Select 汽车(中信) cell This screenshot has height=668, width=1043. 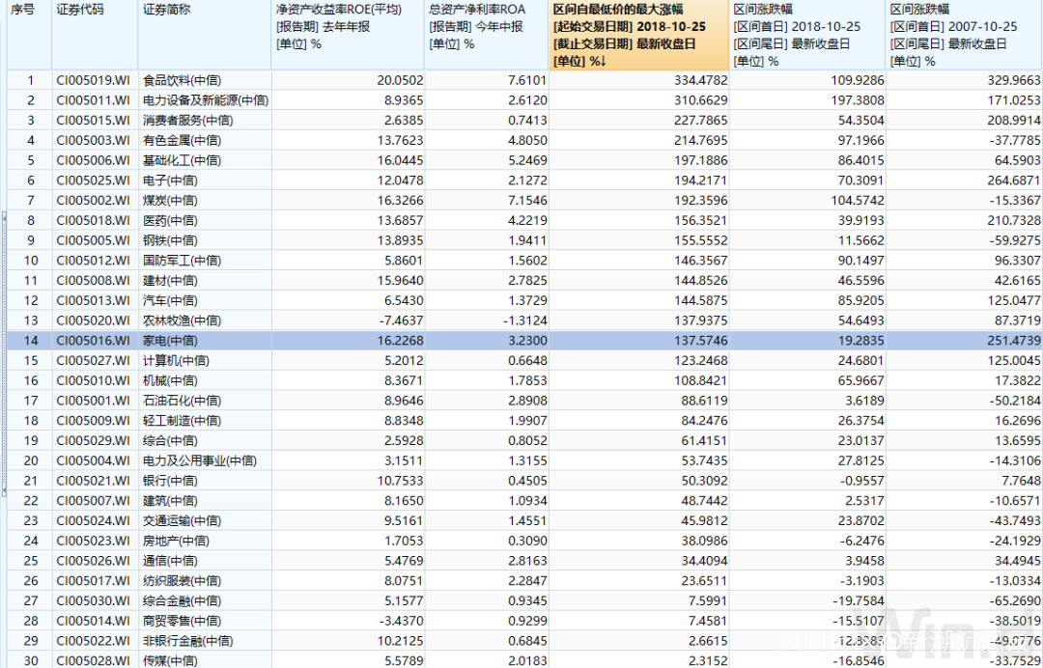pos(170,300)
